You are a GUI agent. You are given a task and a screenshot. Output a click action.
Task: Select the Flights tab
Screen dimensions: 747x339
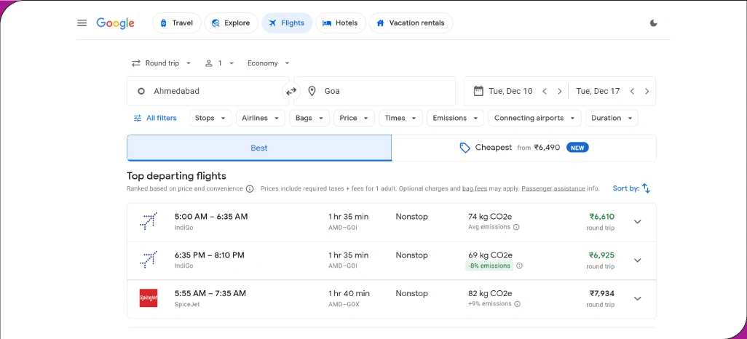click(287, 23)
